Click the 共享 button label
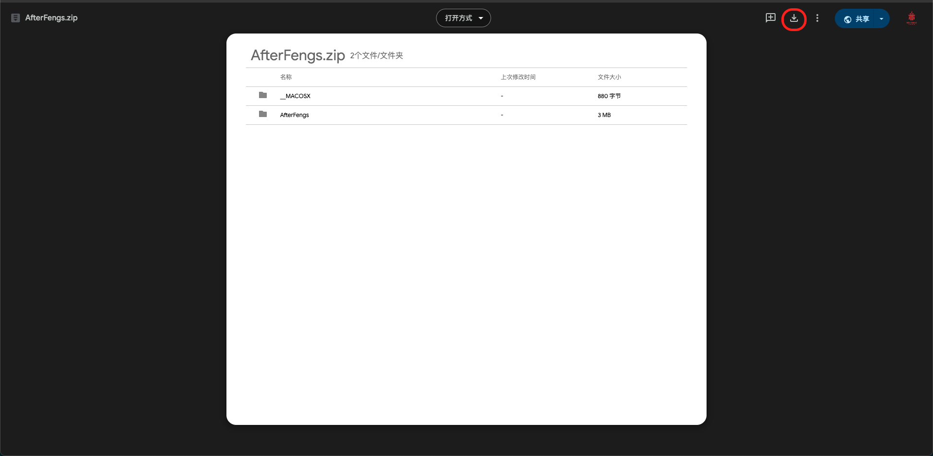Viewport: 933px width, 456px height. click(862, 19)
